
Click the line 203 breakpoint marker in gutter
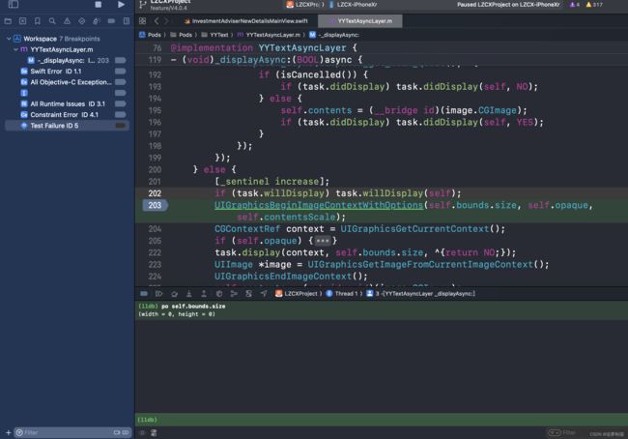pos(155,205)
